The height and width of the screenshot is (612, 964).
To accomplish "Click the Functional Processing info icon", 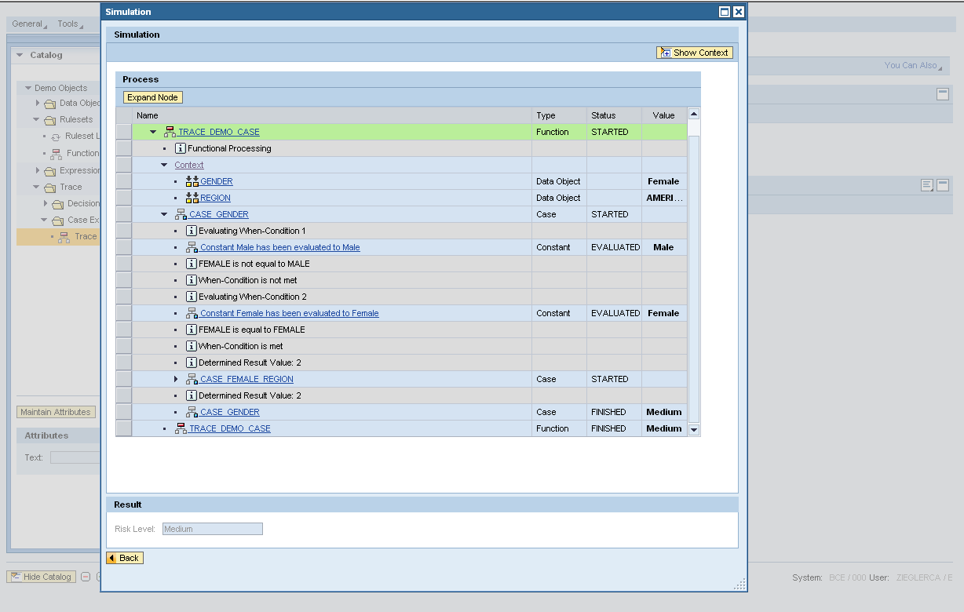I will [x=180, y=148].
